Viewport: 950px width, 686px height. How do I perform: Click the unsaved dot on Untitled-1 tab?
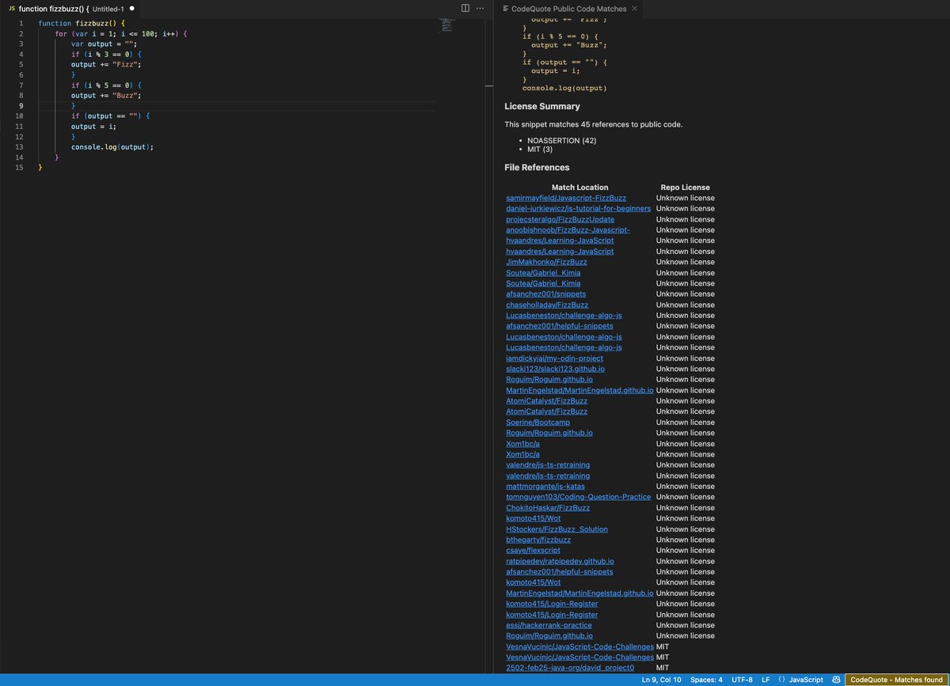coord(131,9)
